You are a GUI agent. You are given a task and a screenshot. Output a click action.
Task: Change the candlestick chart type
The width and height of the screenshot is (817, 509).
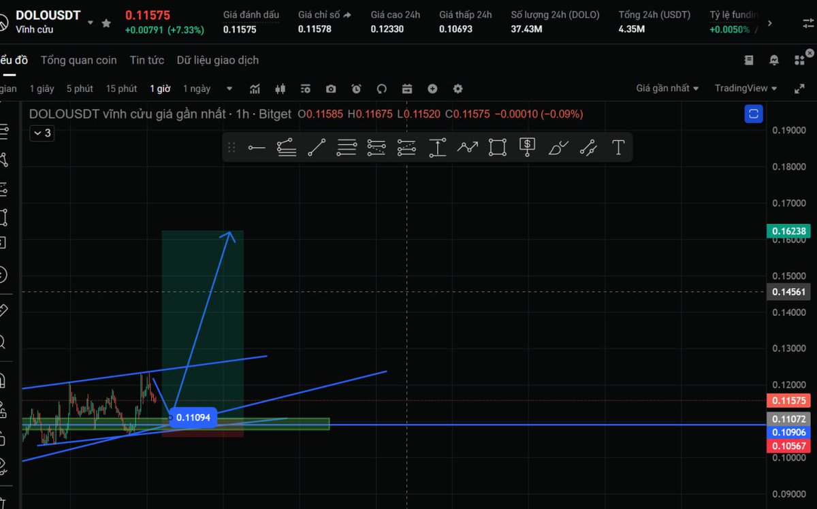[280, 88]
